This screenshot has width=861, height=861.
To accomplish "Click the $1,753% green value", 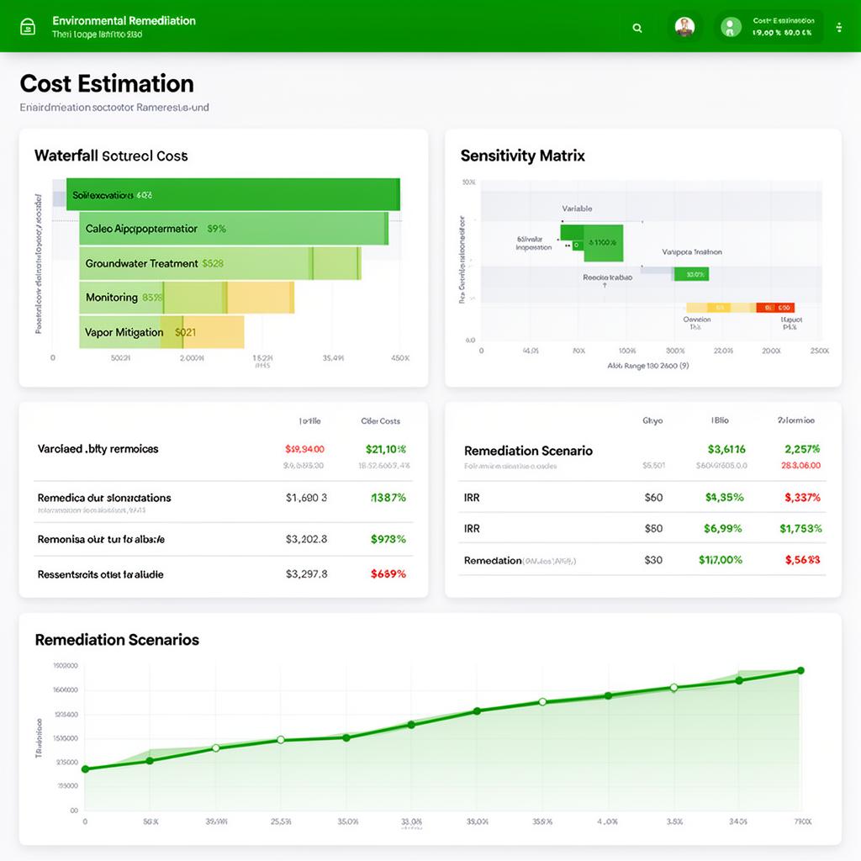I will click(x=800, y=528).
